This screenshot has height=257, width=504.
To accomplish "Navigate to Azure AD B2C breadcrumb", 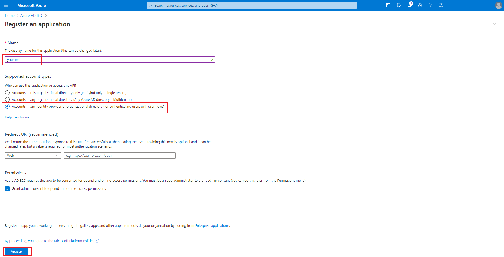I will [32, 15].
